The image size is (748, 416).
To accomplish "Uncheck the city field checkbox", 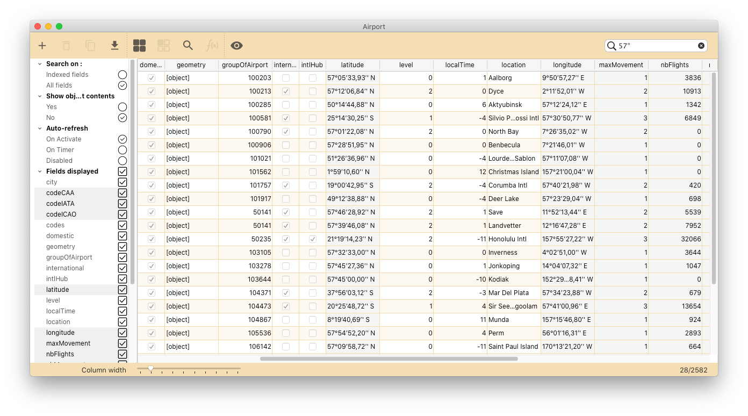I will pyautogui.click(x=123, y=182).
